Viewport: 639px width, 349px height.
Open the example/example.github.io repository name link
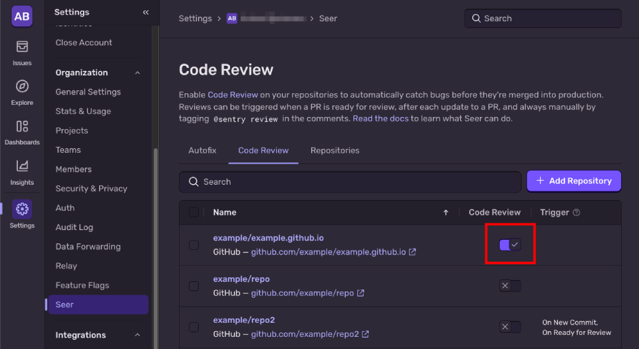coord(268,238)
